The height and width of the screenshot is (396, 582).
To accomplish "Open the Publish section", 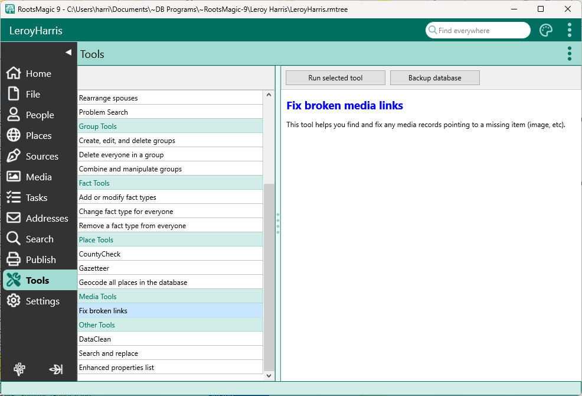I will (x=40, y=260).
